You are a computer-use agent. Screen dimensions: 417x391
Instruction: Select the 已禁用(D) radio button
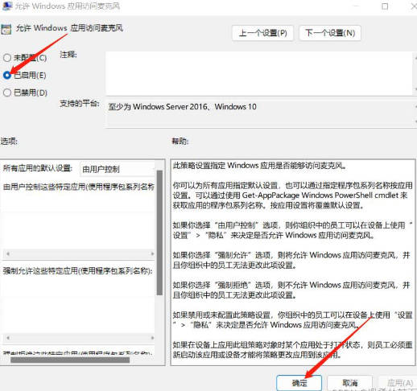pos(7,93)
